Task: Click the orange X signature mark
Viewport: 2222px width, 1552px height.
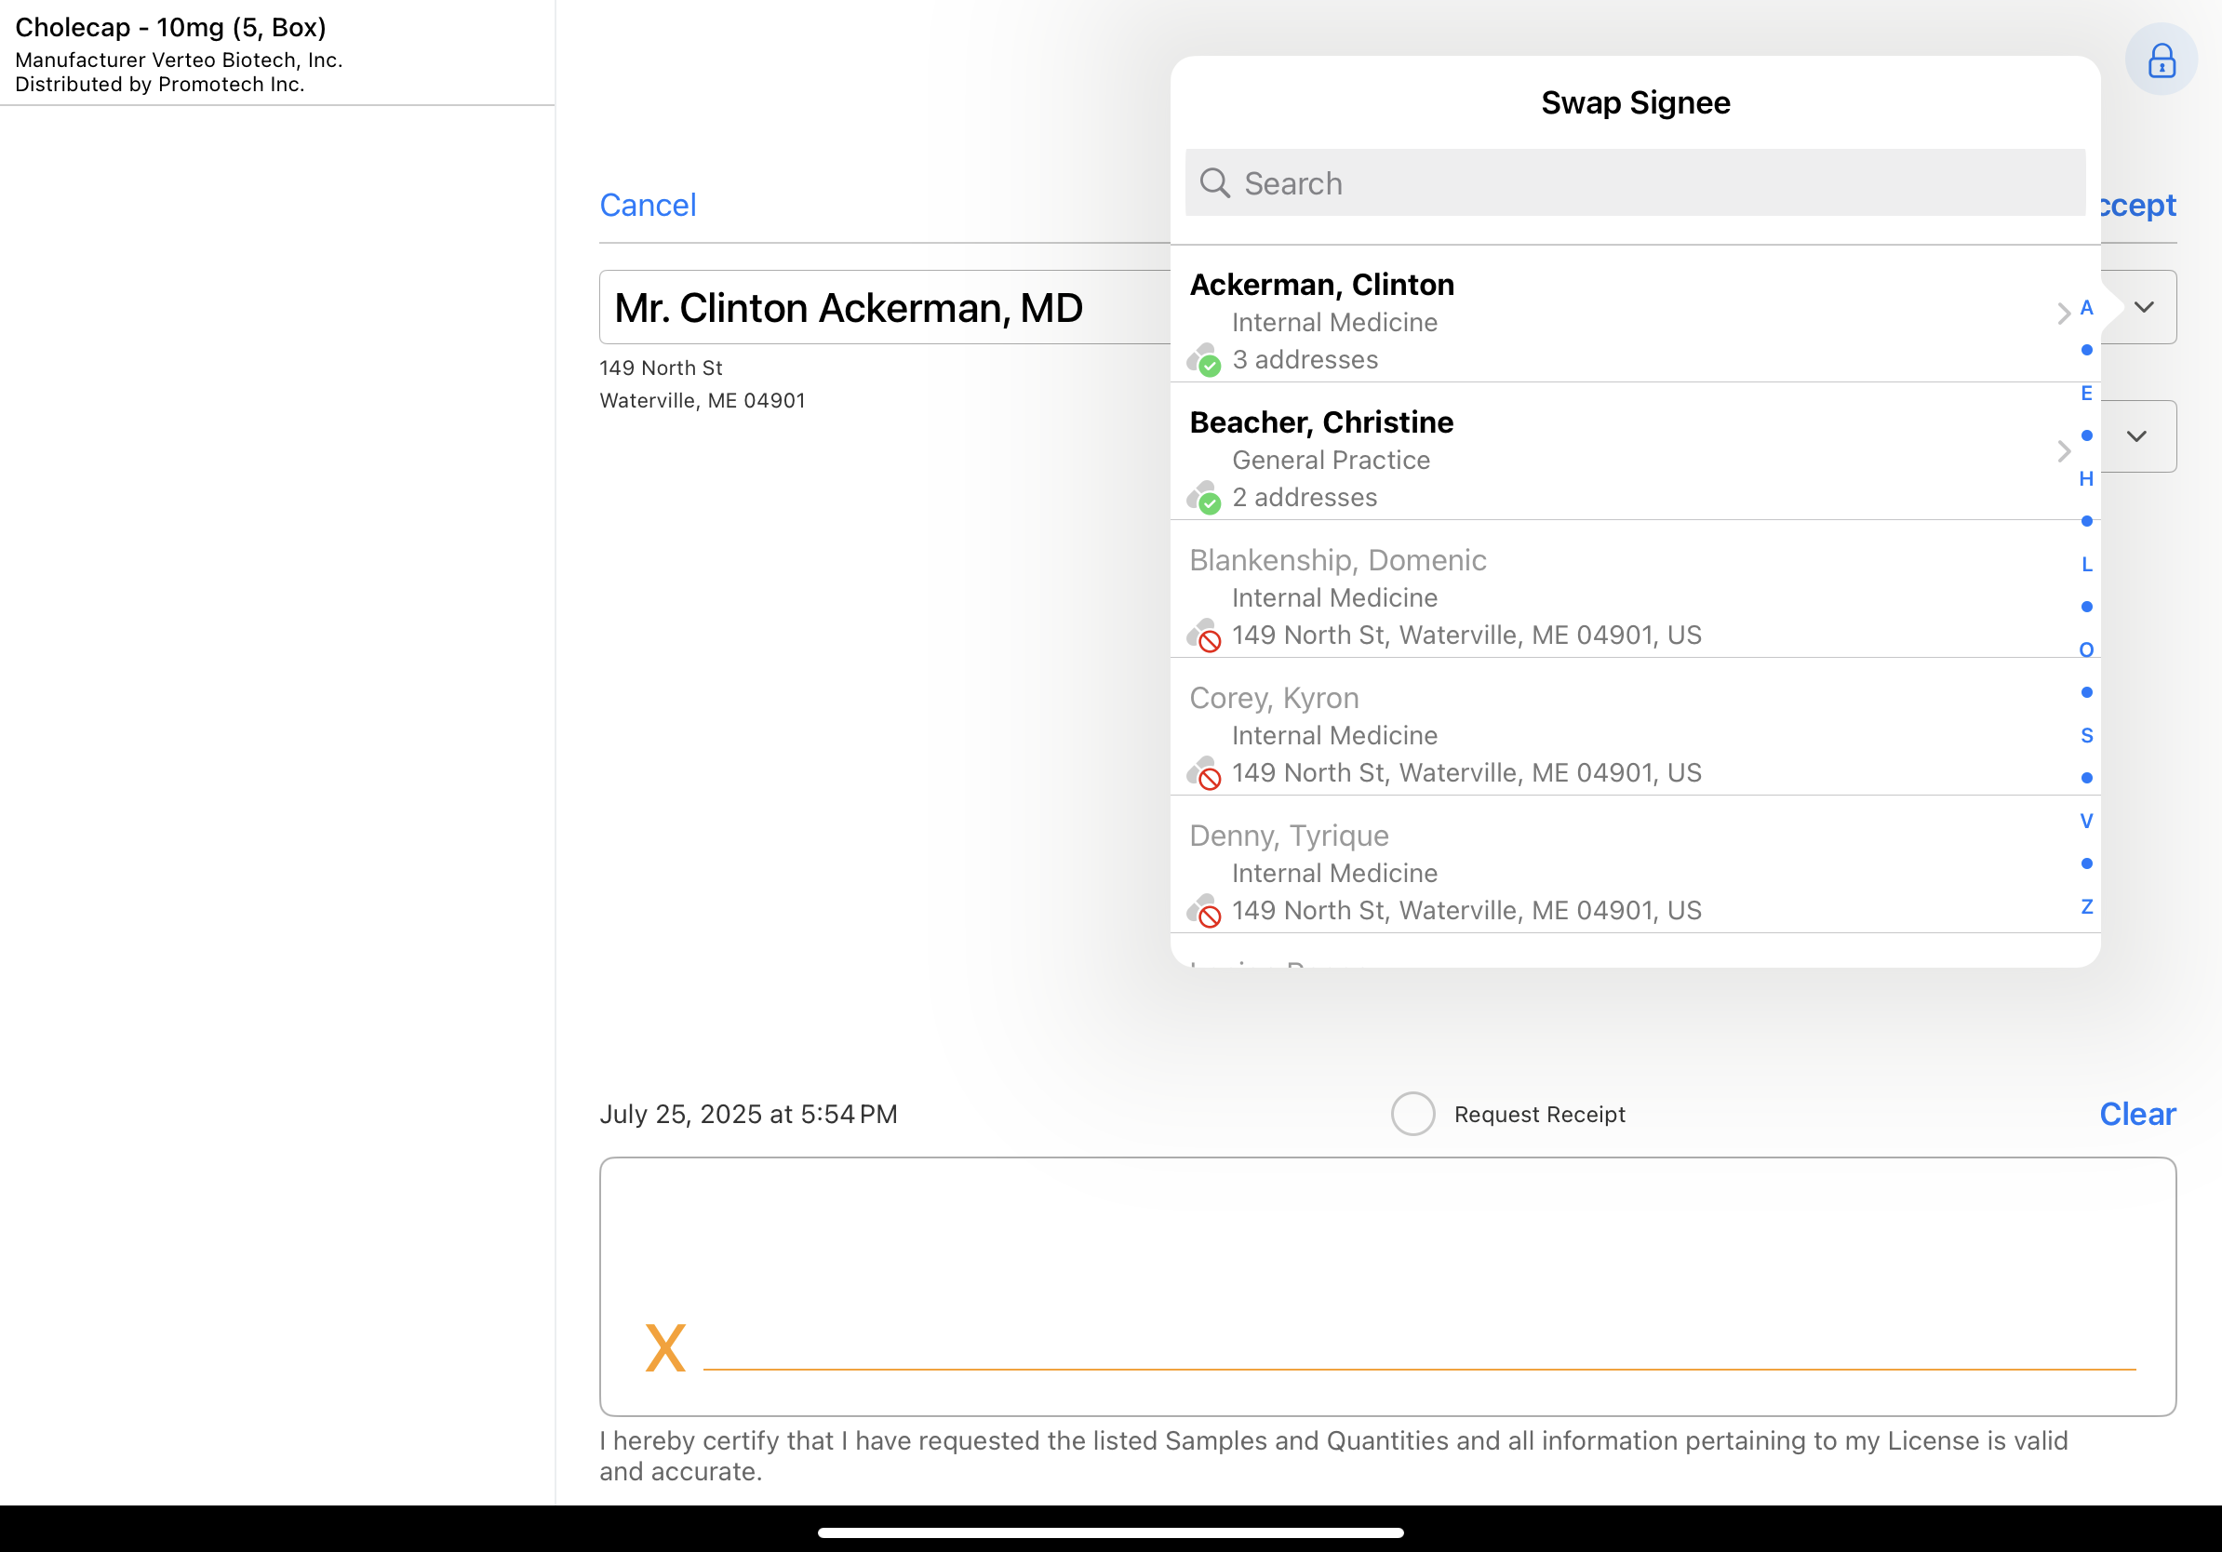Action: coord(665,1348)
